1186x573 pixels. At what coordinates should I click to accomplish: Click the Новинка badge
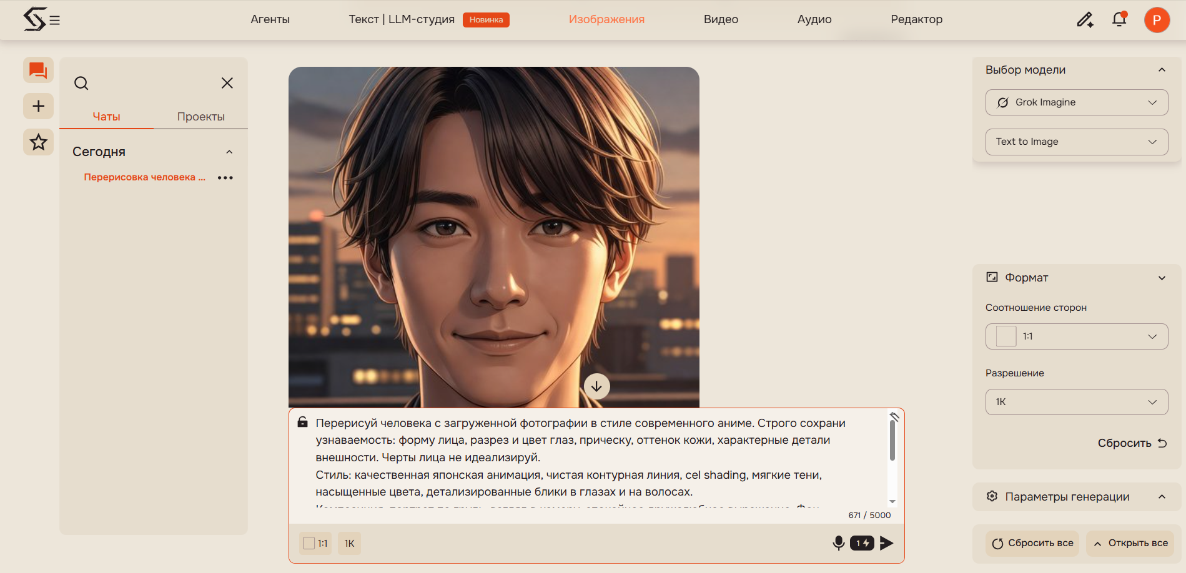point(486,20)
